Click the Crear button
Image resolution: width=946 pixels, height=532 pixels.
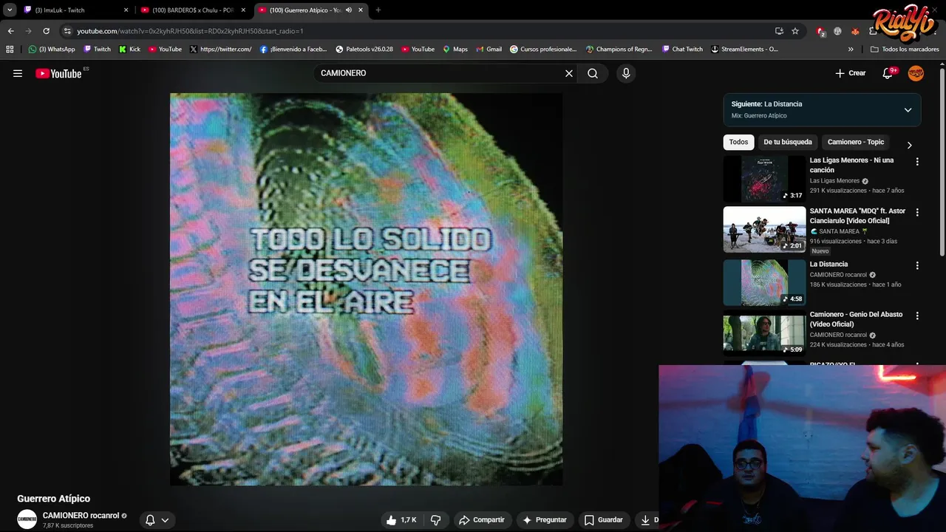point(850,73)
